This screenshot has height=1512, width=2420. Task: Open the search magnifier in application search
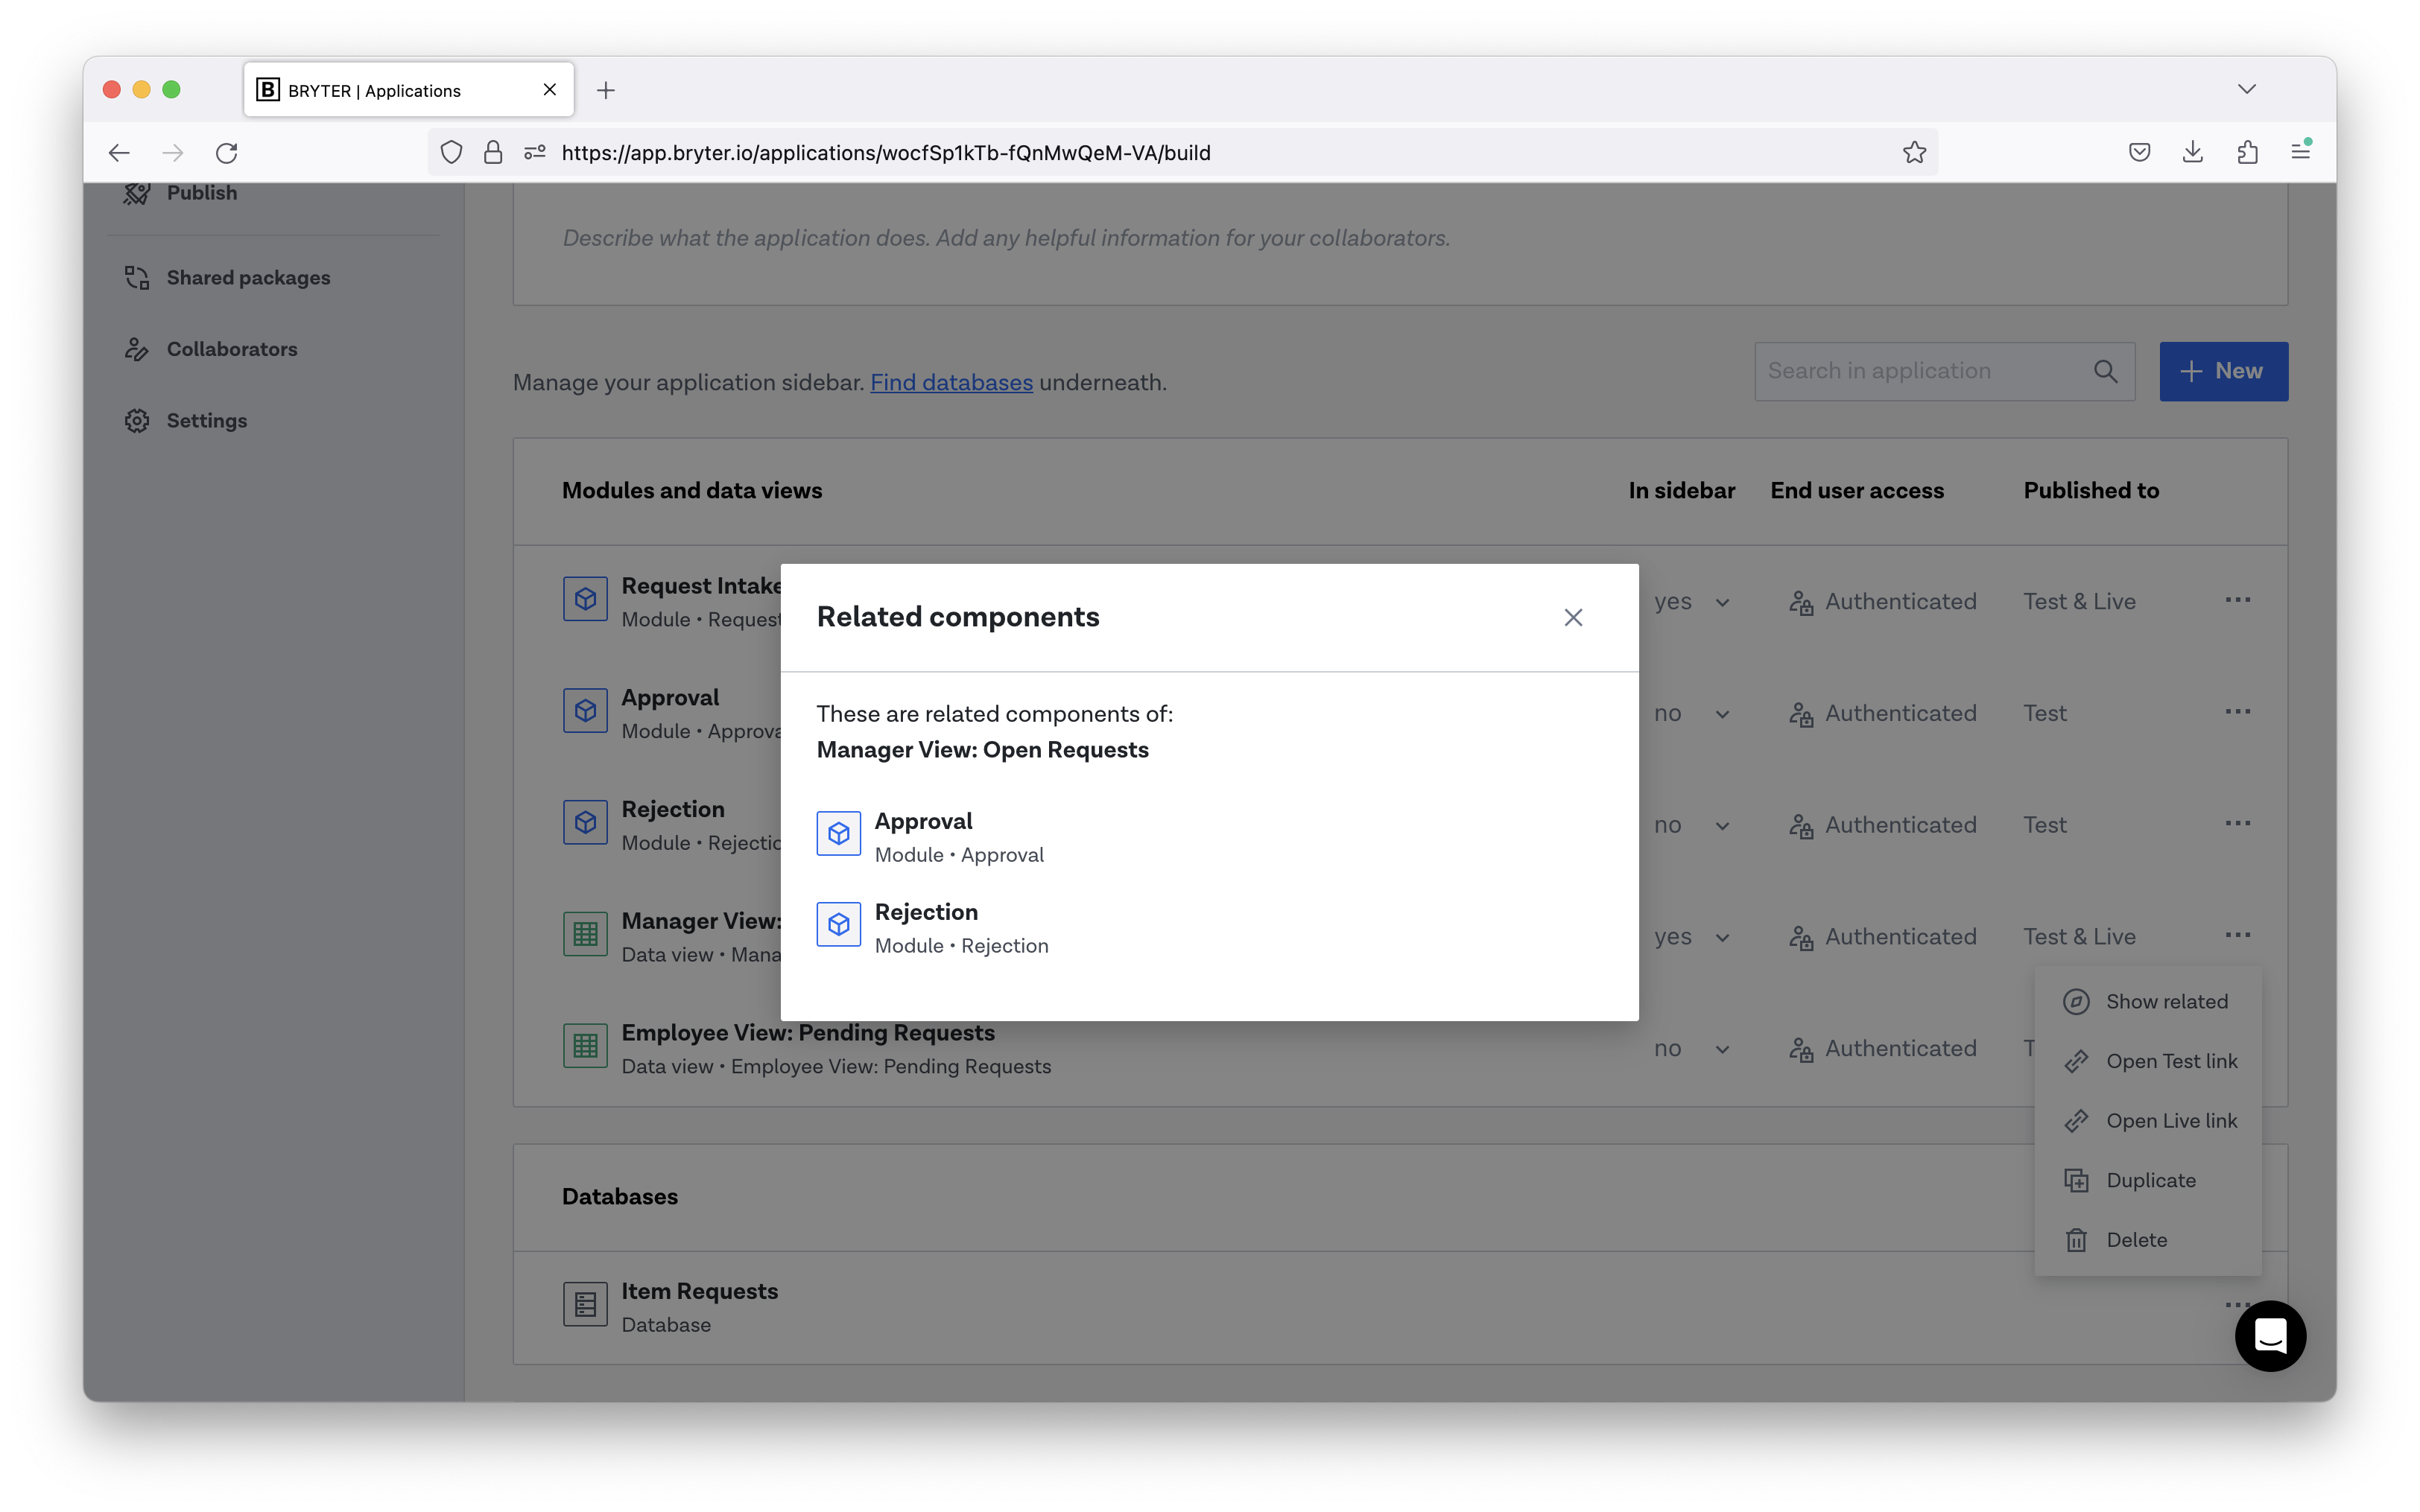pos(2106,371)
